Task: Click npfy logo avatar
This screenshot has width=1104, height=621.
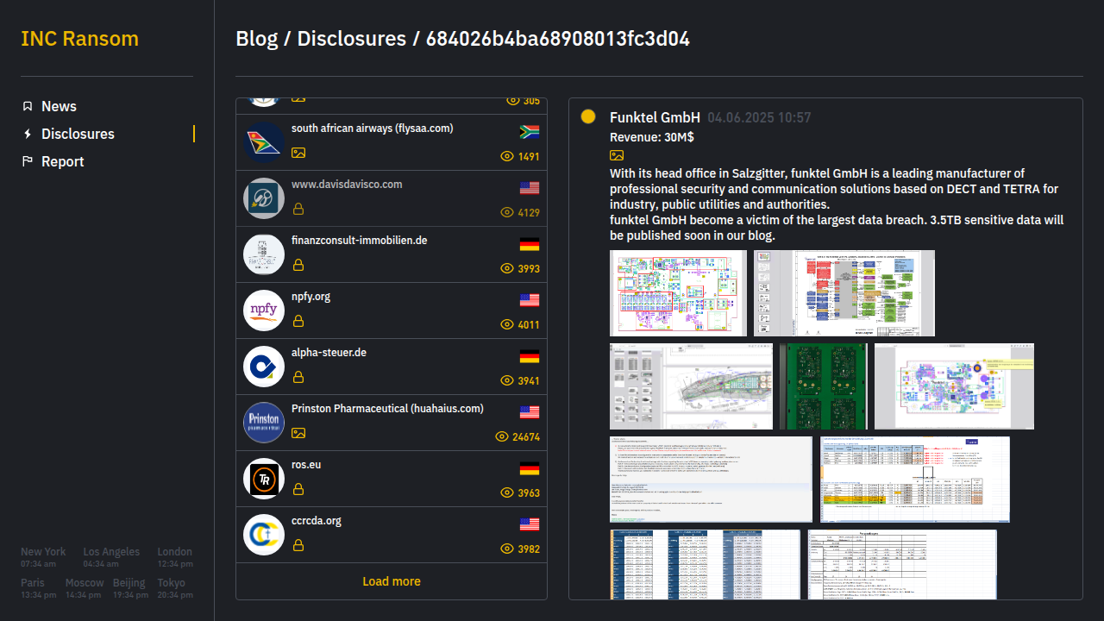Action: tap(264, 310)
